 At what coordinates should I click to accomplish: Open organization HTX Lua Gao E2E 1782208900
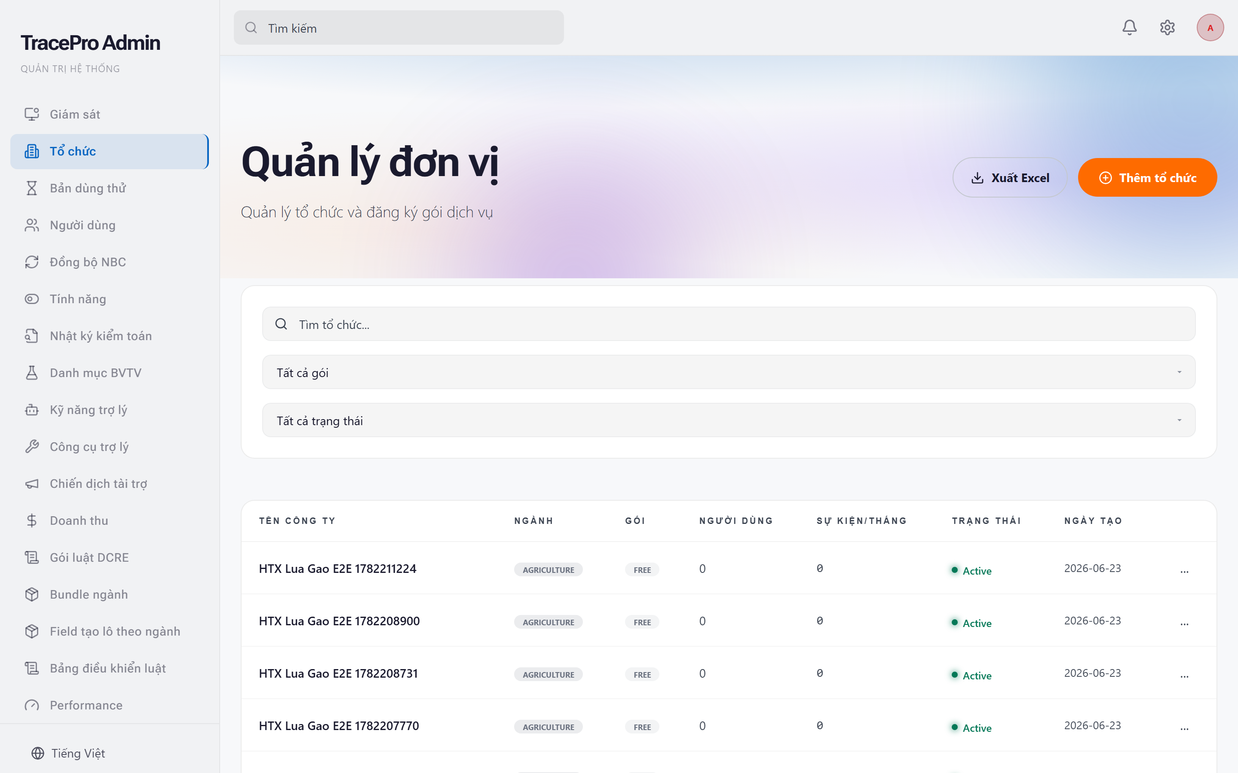339,621
